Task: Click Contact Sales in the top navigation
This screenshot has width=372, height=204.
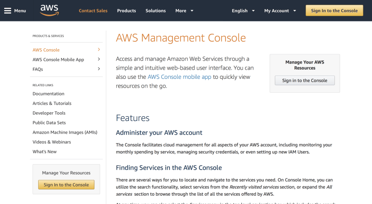Action: click(93, 11)
